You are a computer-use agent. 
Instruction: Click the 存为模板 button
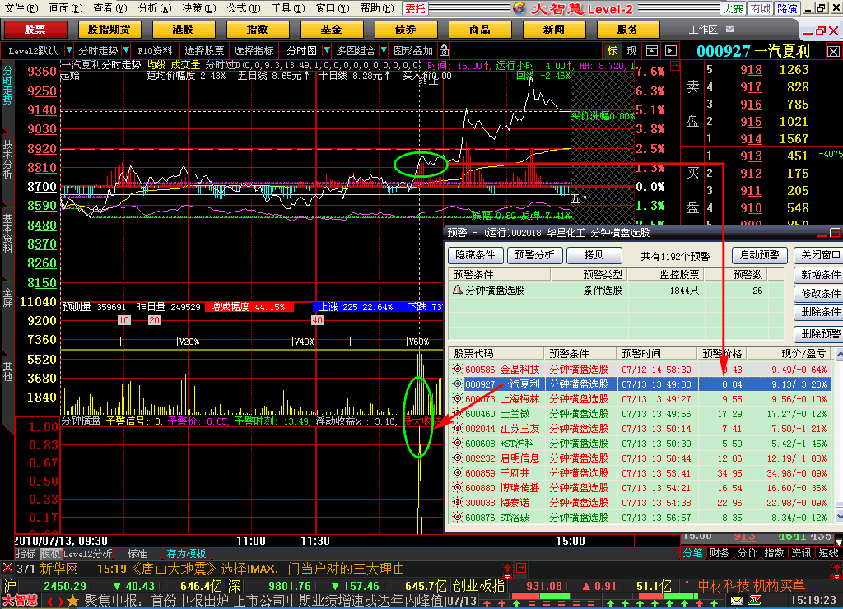pyautogui.click(x=186, y=554)
